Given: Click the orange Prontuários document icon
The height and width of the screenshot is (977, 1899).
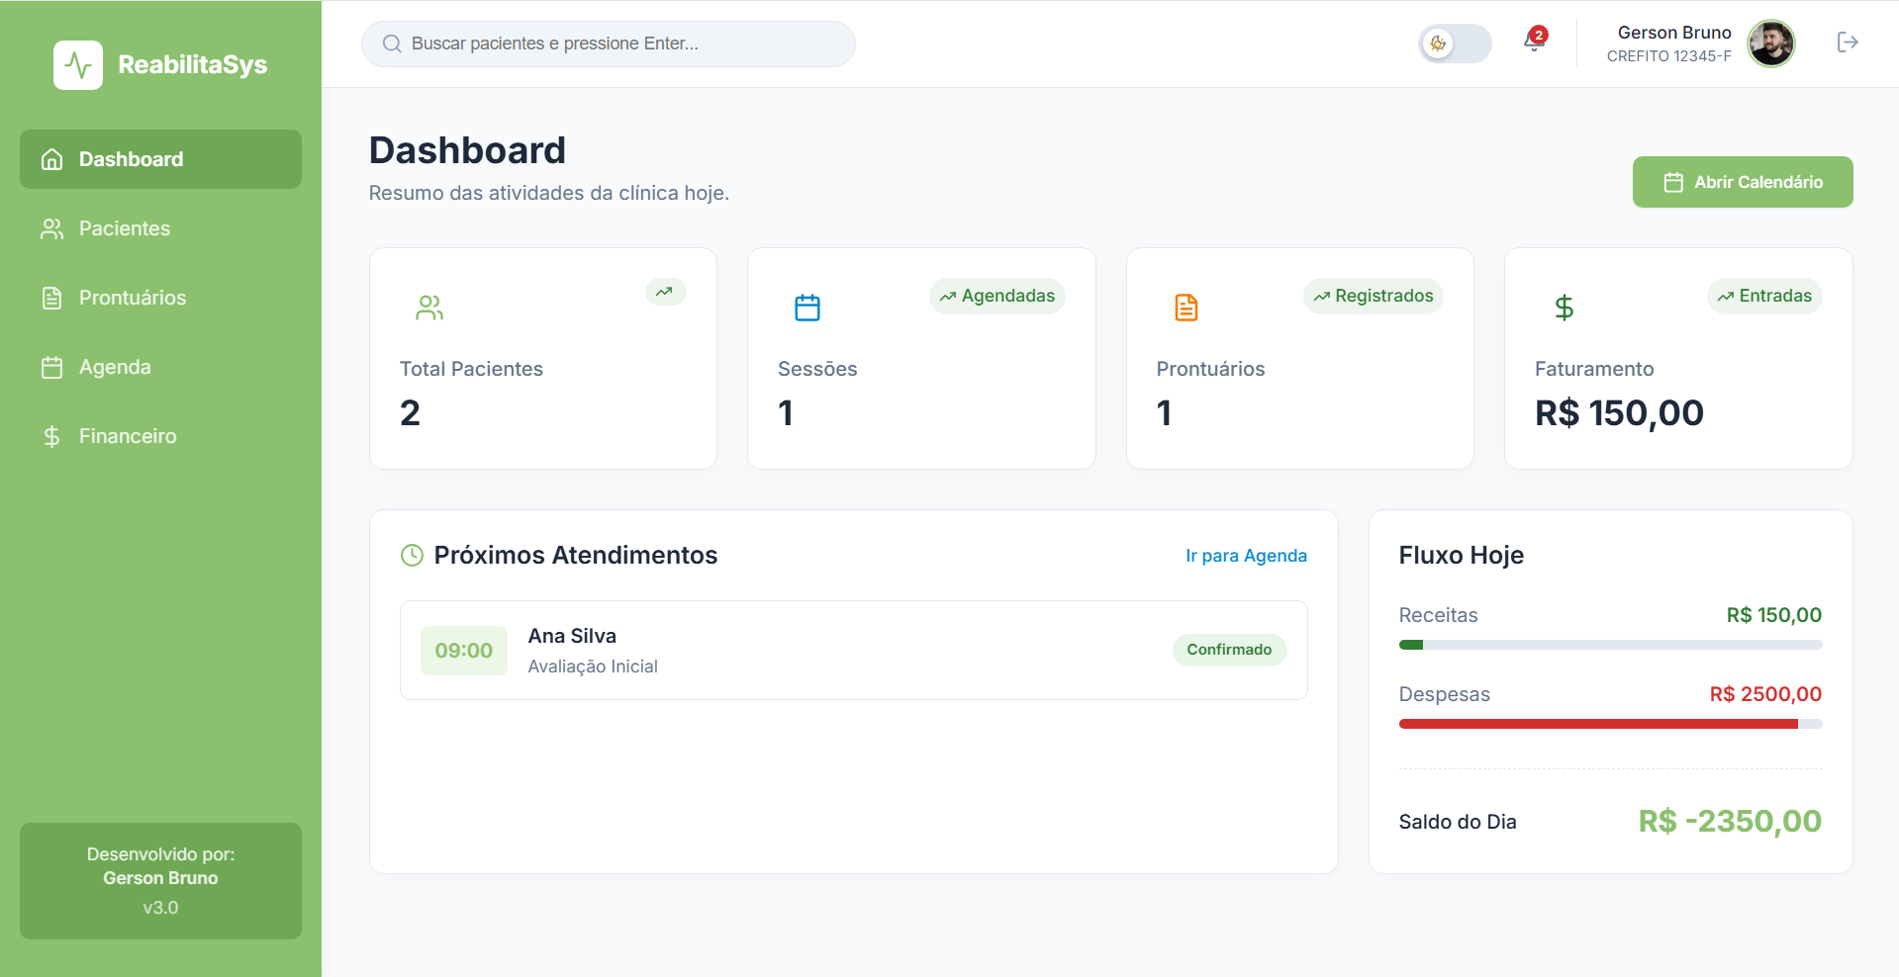Looking at the screenshot, I should (x=1186, y=308).
